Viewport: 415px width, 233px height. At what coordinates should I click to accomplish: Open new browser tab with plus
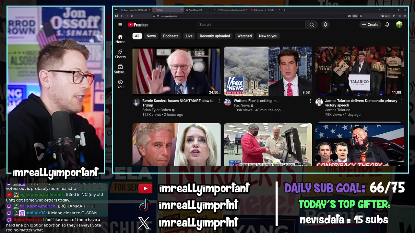pos(284,10)
